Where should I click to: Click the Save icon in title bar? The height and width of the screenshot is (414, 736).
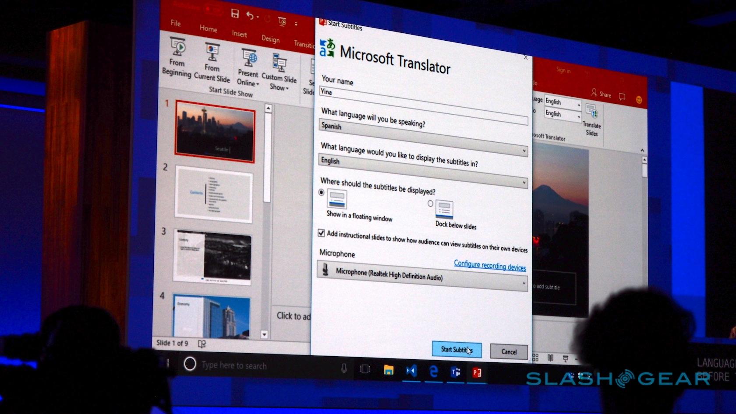tap(235, 14)
